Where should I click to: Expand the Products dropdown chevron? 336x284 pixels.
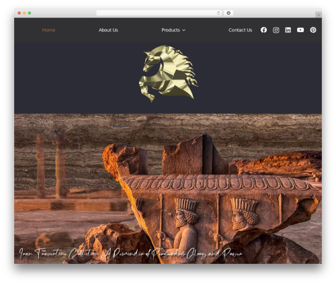tap(183, 30)
